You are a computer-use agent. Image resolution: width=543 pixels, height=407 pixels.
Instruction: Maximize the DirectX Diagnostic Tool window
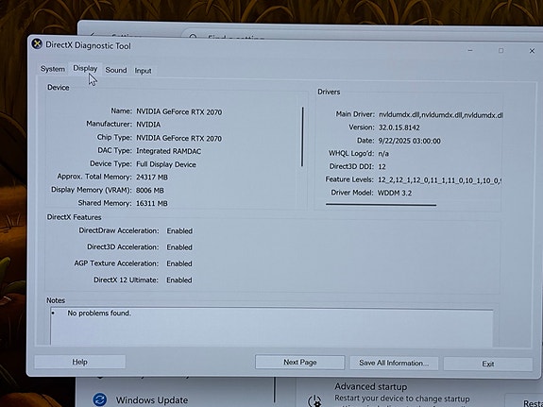501,51
